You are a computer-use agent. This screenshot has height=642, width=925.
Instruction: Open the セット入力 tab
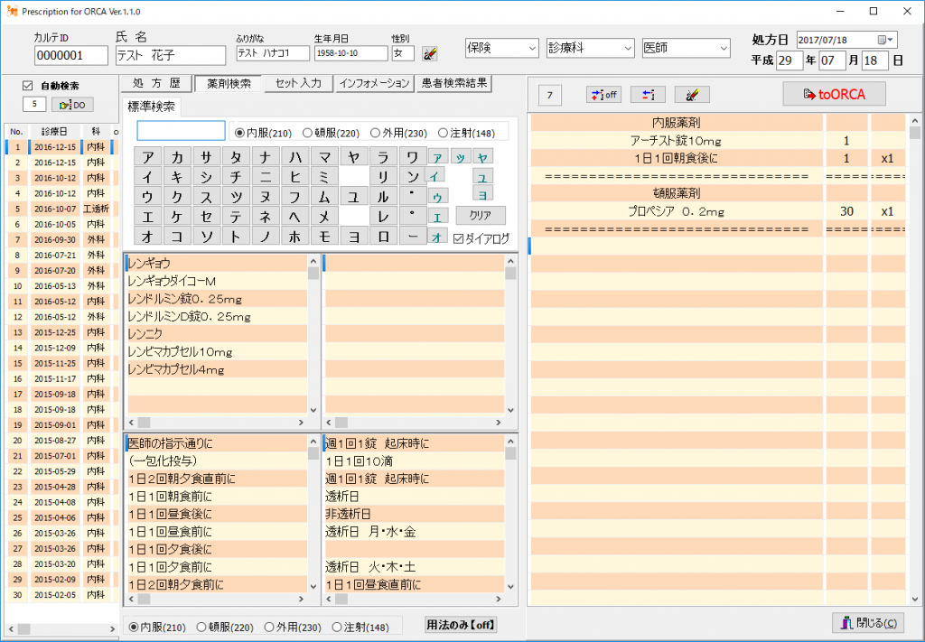click(x=298, y=83)
